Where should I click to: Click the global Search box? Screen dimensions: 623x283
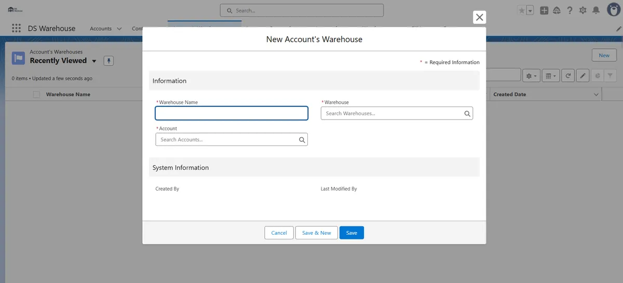click(302, 10)
